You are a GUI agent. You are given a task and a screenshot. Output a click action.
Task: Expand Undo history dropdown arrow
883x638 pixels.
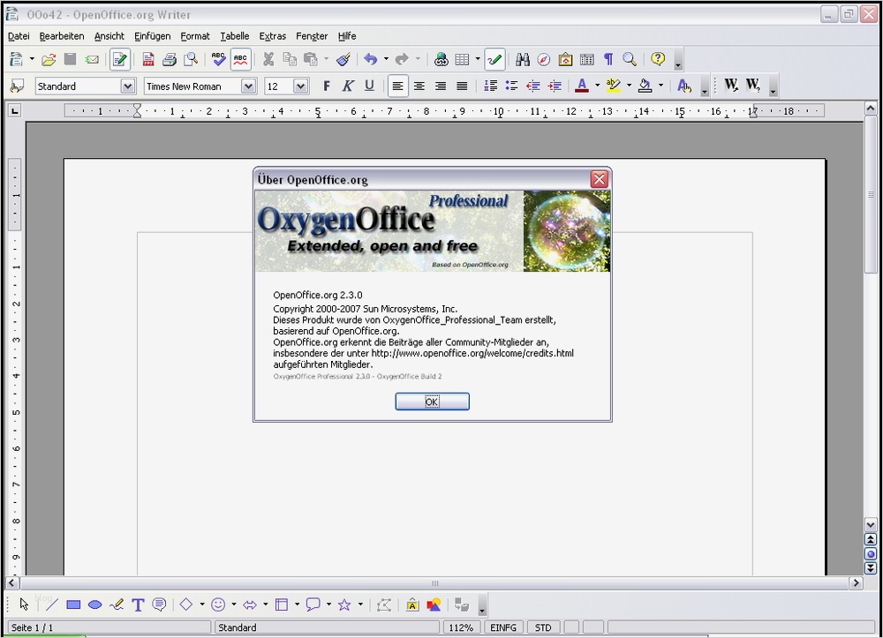pyautogui.click(x=386, y=59)
